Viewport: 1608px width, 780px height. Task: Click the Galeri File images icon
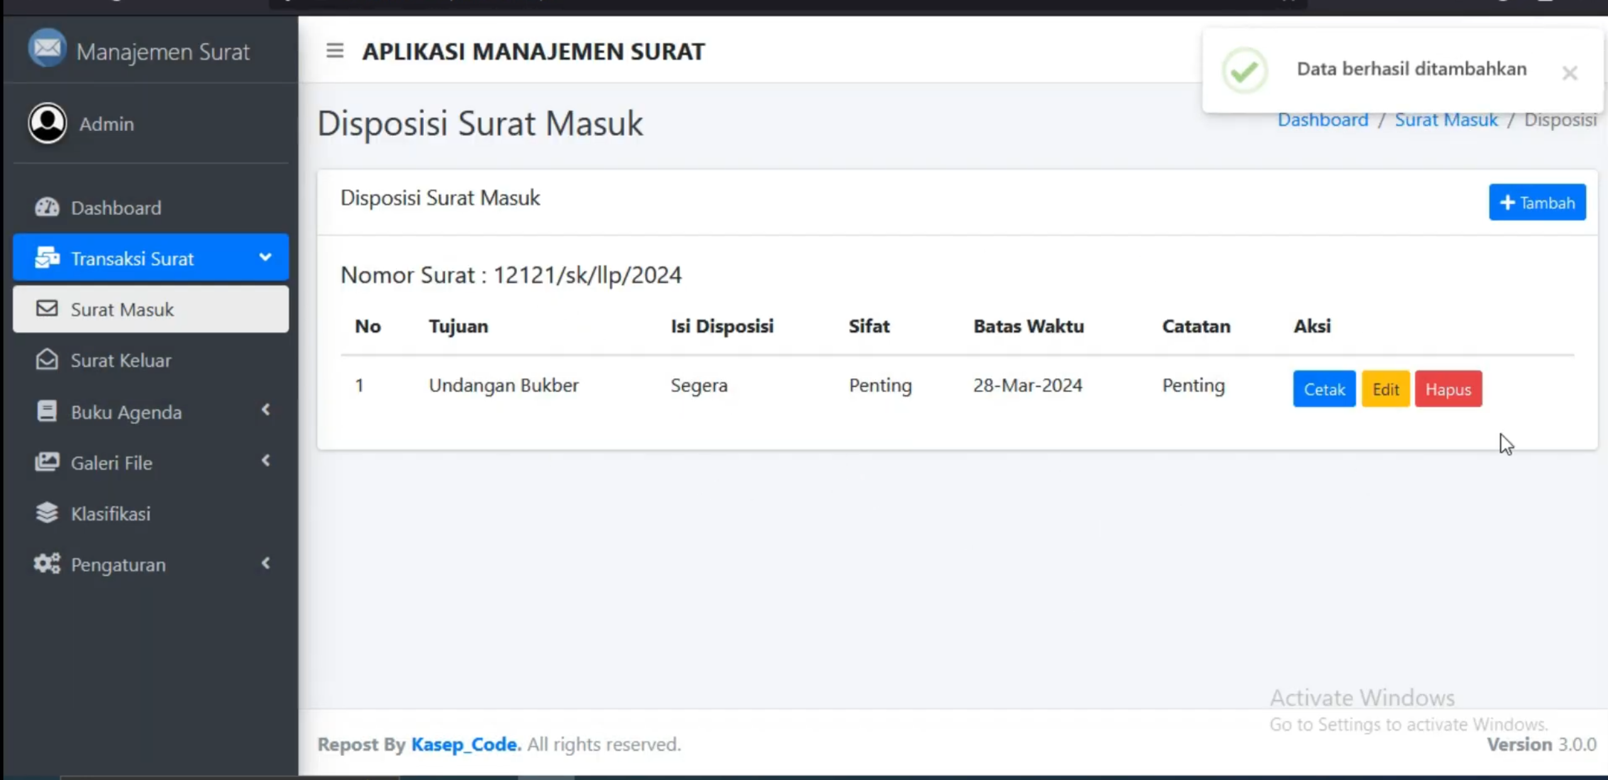point(47,462)
